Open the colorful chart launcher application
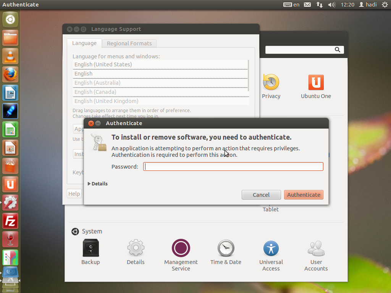 coord(10,258)
